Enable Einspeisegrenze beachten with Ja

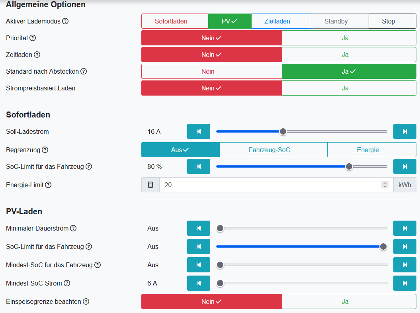pos(349,301)
